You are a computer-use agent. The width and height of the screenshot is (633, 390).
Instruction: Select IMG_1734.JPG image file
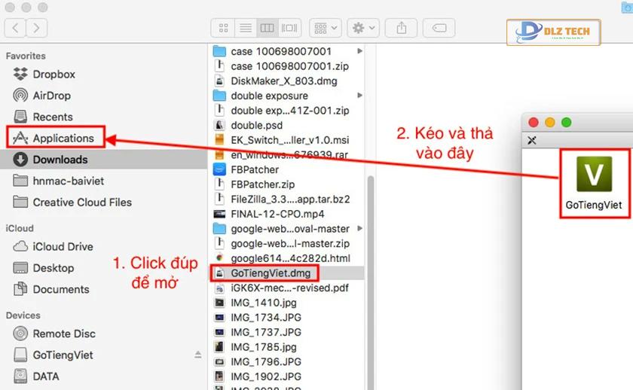287,318
